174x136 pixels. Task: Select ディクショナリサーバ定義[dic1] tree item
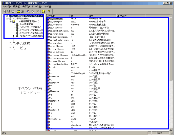pos(31,27)
